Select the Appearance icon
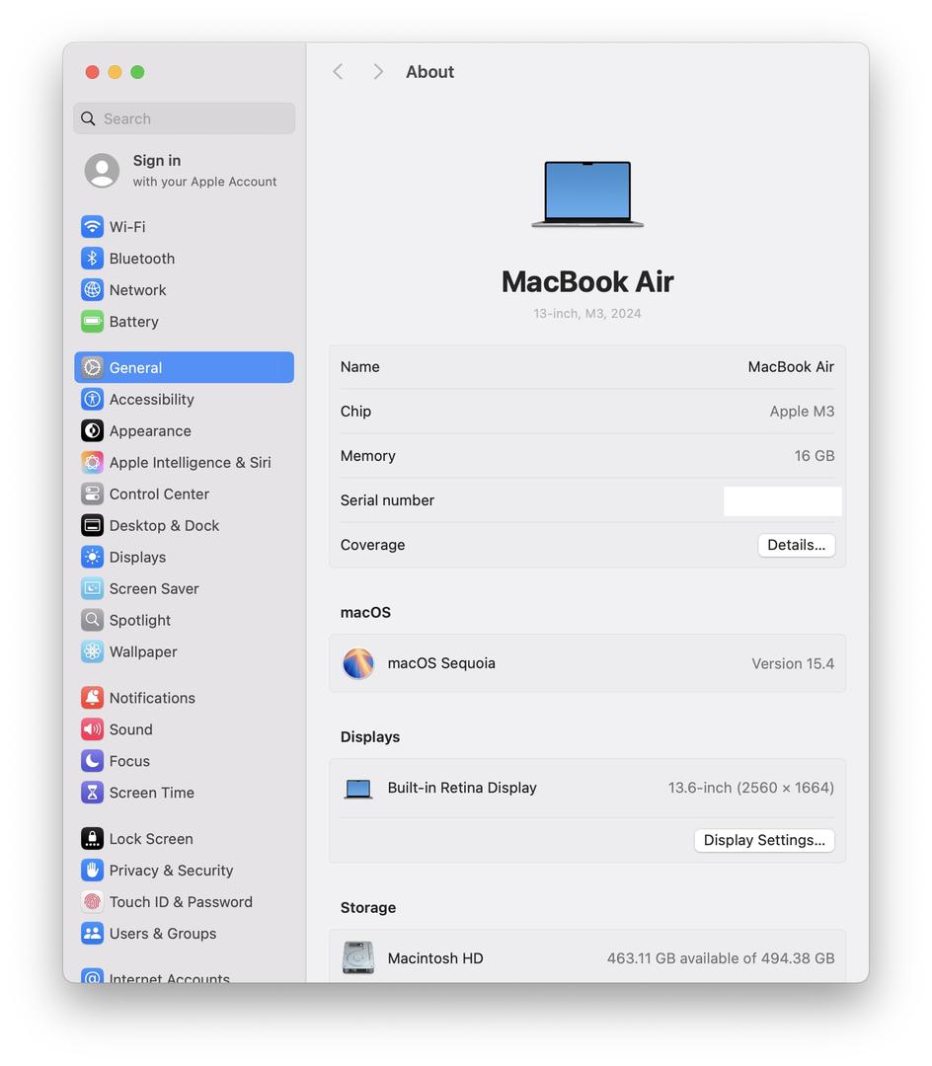Viewport: 932px width, 1066px height. (x=92, y=431)
